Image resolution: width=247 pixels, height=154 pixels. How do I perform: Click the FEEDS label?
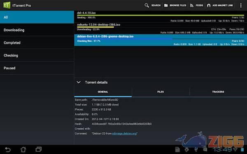click(x=199, y=5)
